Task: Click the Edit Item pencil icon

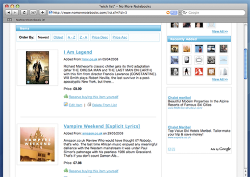Action: click(66, 104)
